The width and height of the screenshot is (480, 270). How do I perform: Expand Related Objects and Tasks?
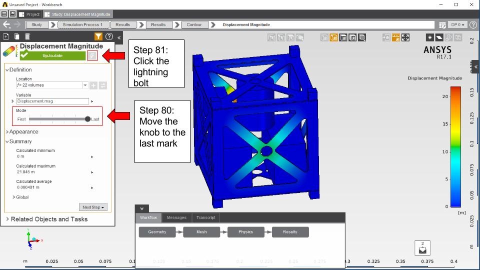coord(47,219)
